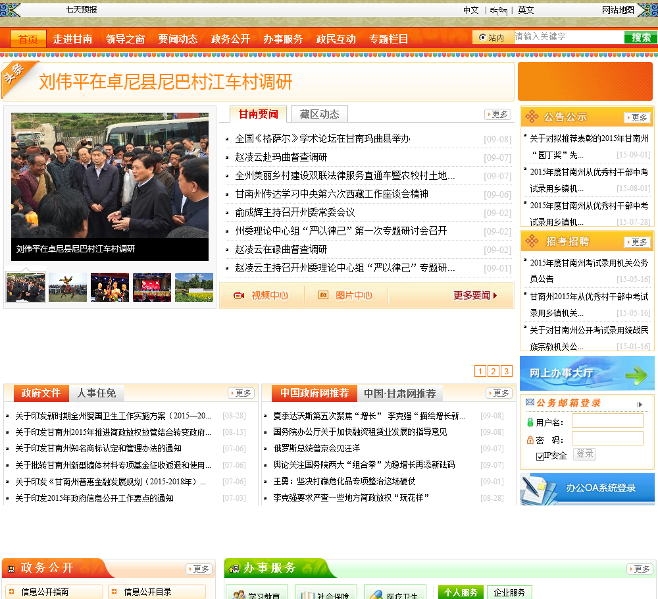
Task: Open article 俄罗斯总统普京会见汪洋
Action: (316, 449)
